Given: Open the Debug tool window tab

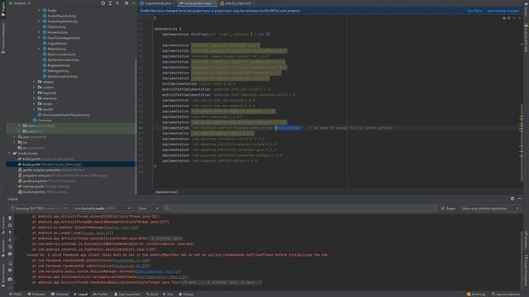Looking at the screenshot, I should (x=186, y=294).
